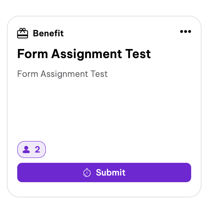Click the stopwatch icon on Submit button
The height and width of the screenshot is (207, 209).
pos(87,172)
